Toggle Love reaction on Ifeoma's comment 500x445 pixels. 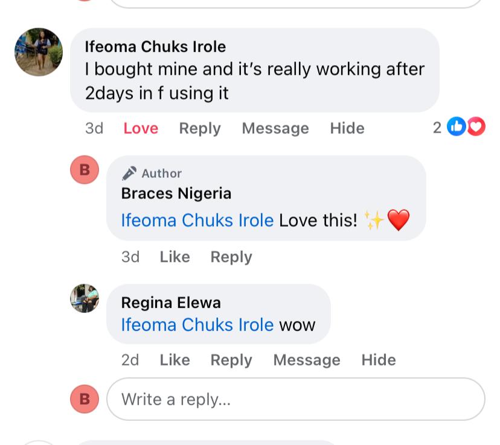pos(141,128)
